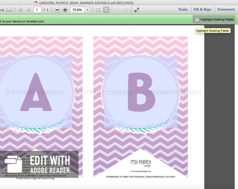This screenshot has height=189, width=238.
Task: Click the www.mypartydesign.com text on pennant
Action: coord(141,171)
